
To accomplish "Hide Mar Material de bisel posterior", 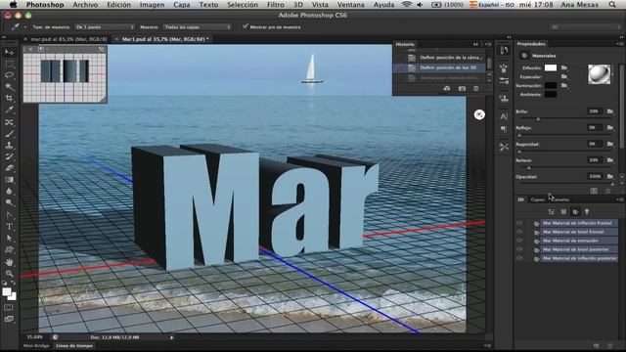I will coord(519,249).
